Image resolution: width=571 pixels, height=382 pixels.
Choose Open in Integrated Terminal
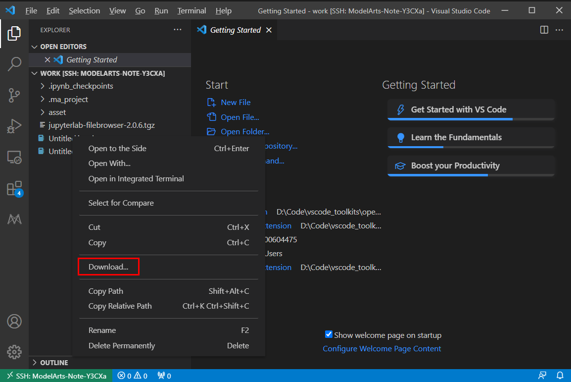pos(169,178)
